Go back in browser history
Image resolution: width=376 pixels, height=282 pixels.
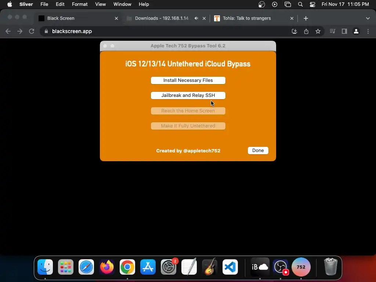8,32
